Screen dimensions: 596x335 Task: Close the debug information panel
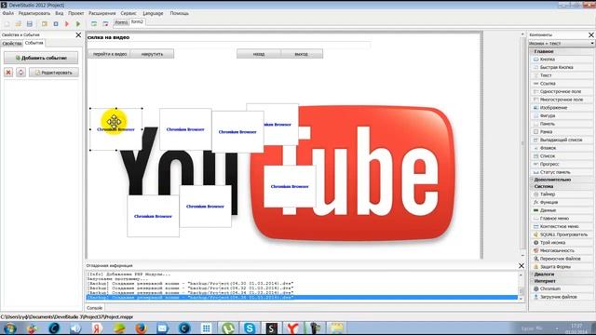click(521, 266)
